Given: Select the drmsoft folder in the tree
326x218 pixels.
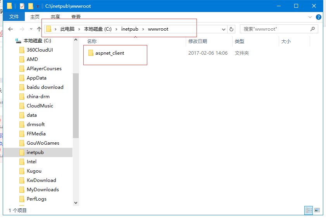Looking at the screenshot, I should [x=36, y=125].
